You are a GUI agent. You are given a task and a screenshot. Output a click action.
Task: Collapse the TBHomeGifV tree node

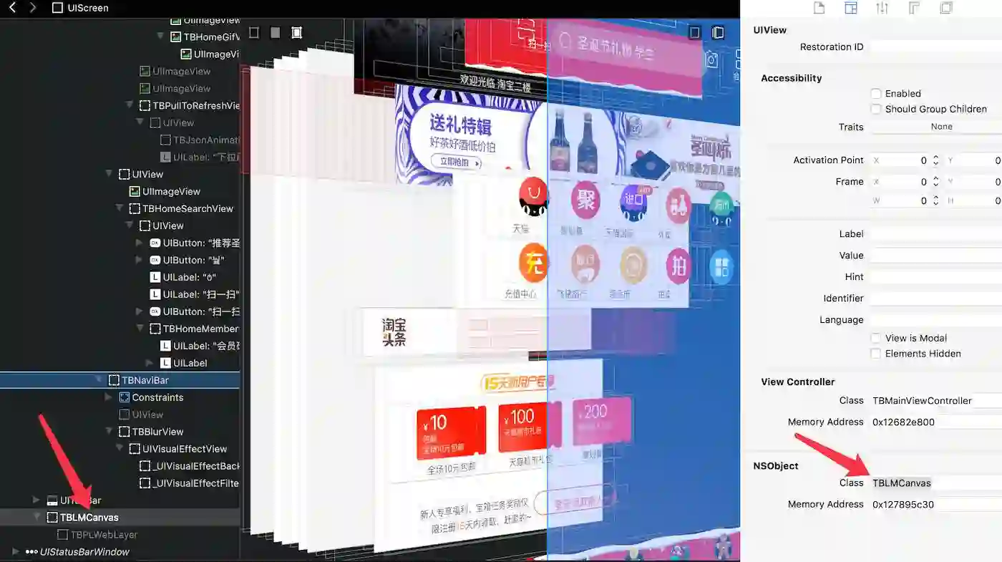click(x=161, y=37)
